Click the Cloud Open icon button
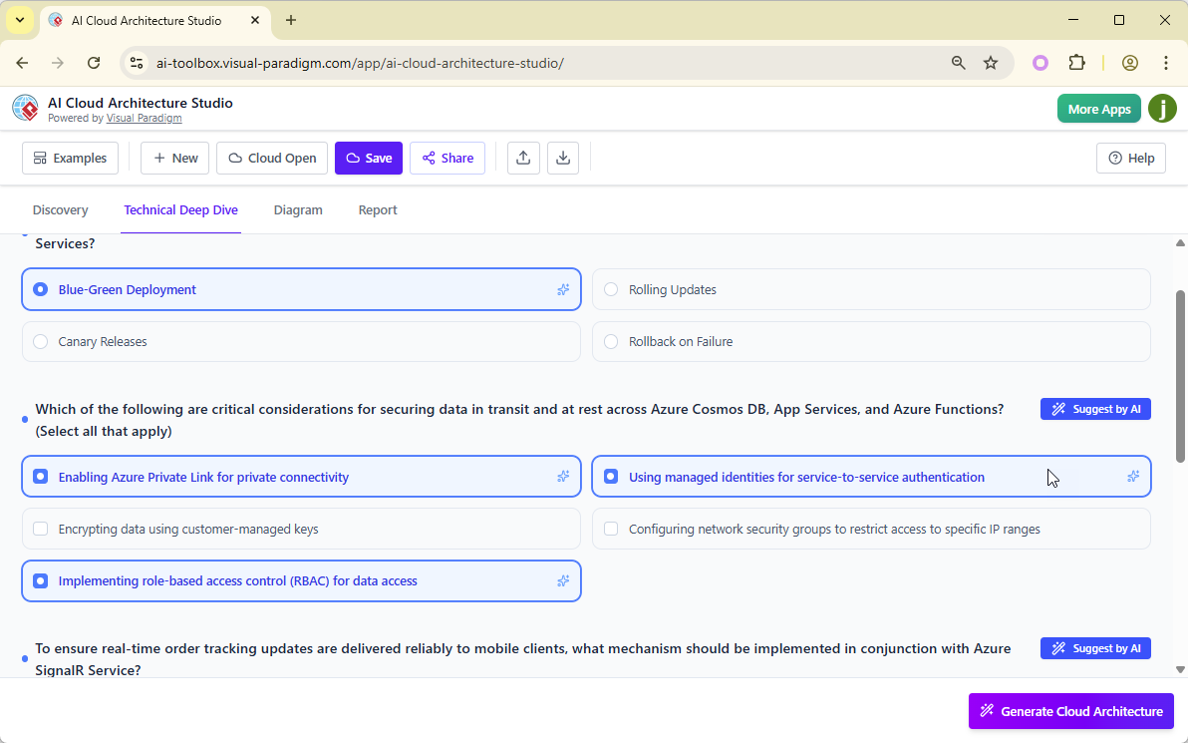The image size is (1188, 743). tap(234, 158)
